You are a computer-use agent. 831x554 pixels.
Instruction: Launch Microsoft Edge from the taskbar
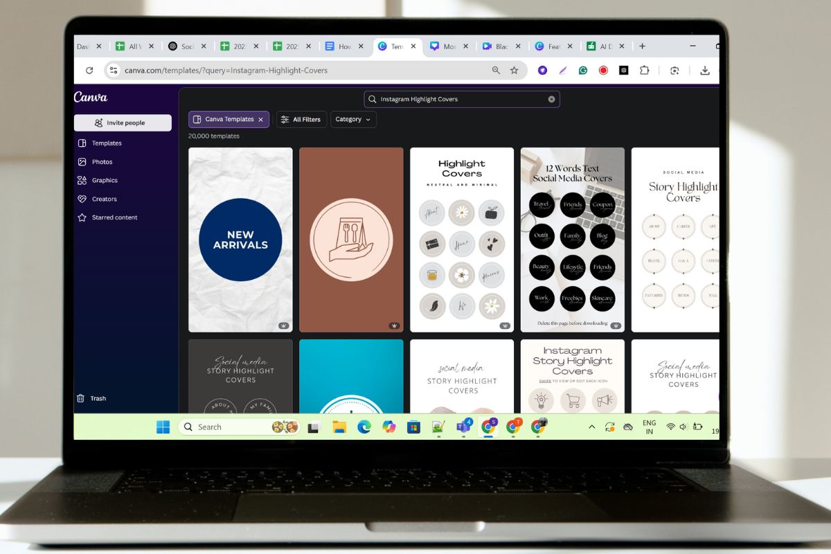[364, 427]
